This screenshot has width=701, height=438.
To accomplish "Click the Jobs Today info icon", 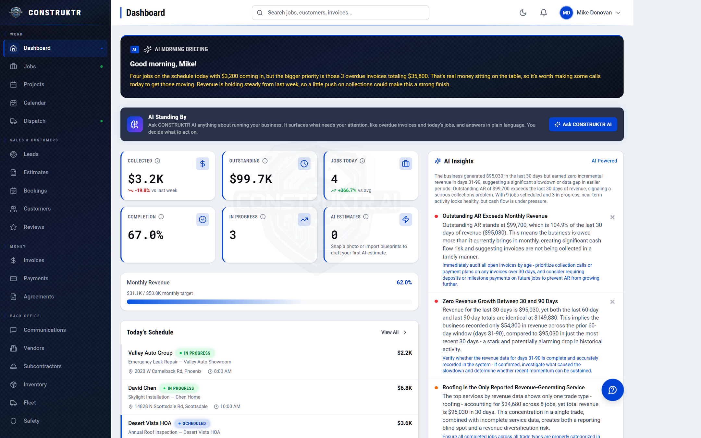I will click(363, 161).
